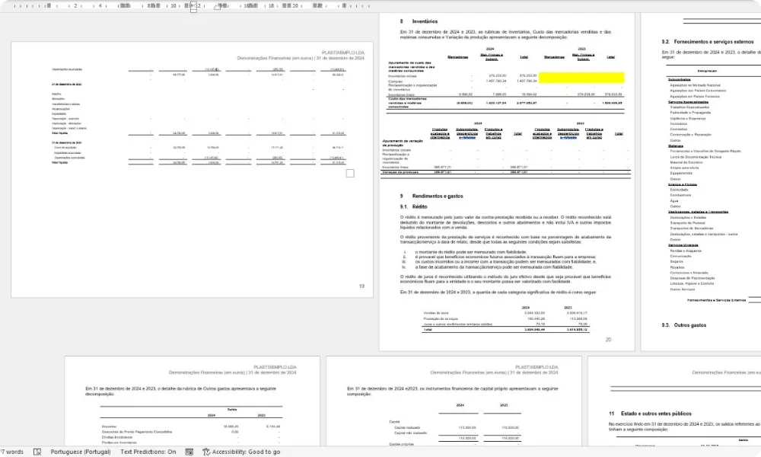761x457 pixels.
Task: Open the spelling and proofing check icon
Action: [37, 452]
